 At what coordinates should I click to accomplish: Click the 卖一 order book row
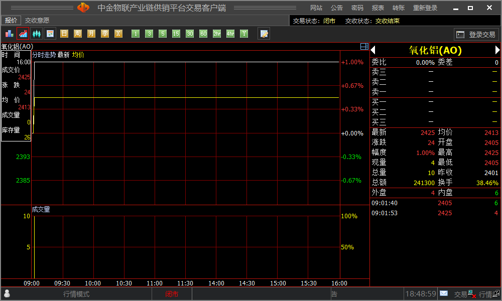(x=435, y=92)
